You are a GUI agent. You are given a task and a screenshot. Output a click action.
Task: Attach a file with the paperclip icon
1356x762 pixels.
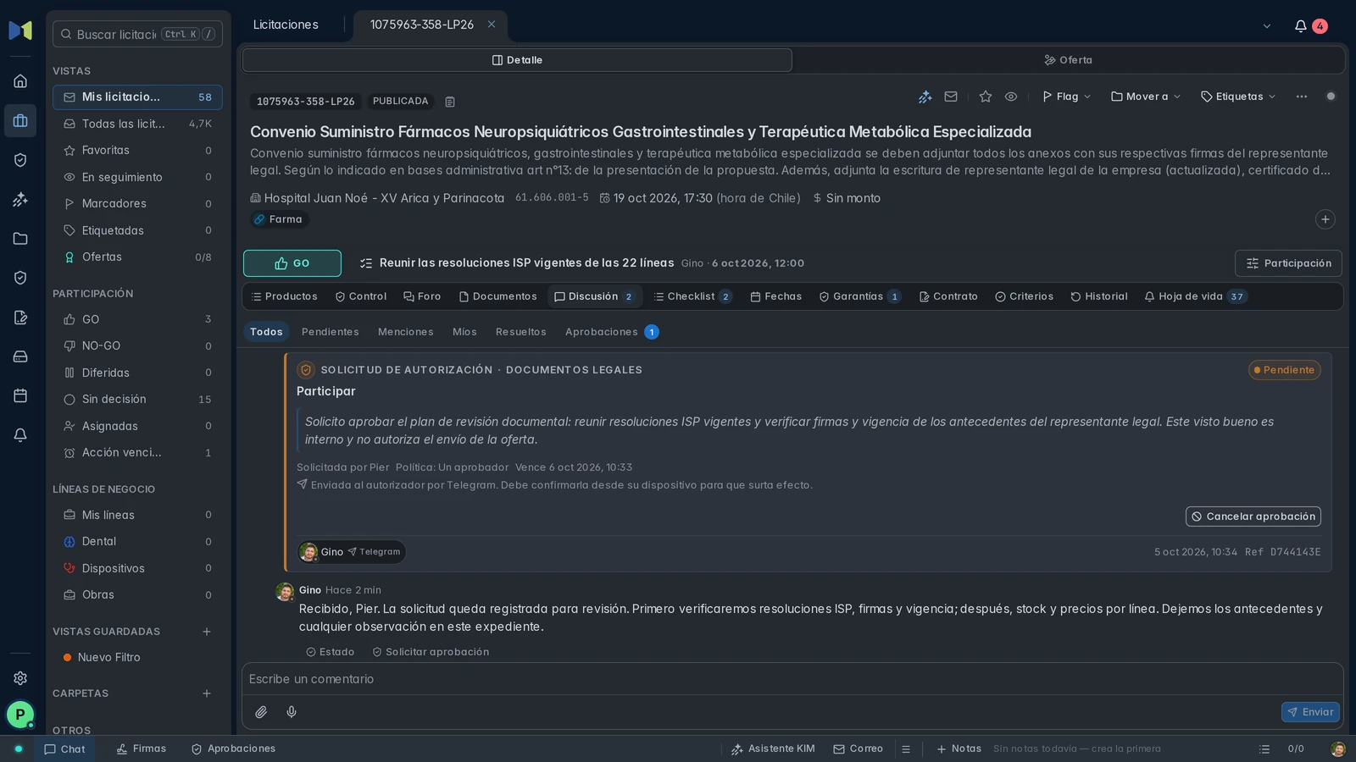pos(261,712)
